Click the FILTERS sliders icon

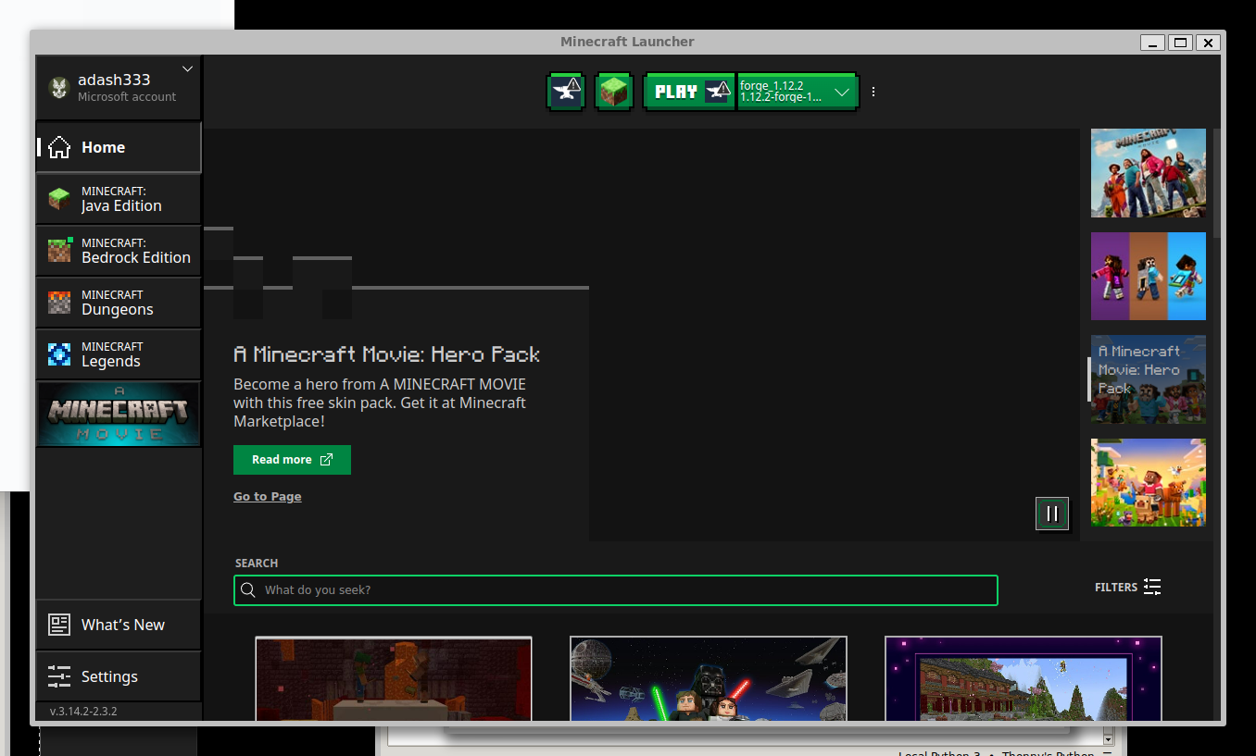coord(1152,587)
